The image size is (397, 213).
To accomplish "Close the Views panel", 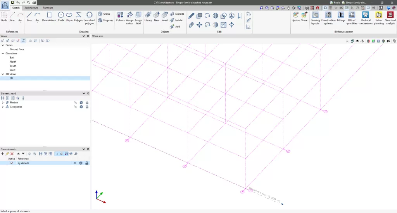I will [x=88, y=36].
